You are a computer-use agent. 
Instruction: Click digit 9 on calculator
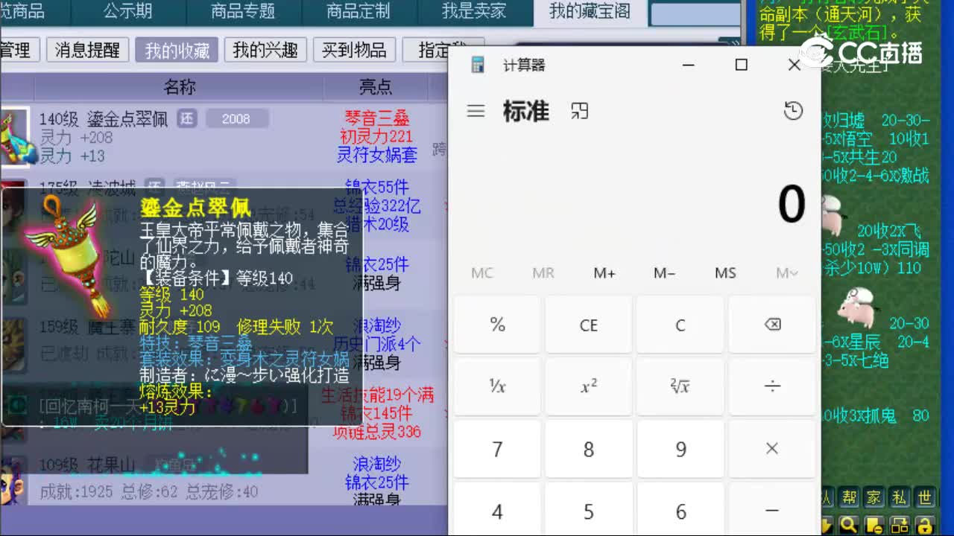coord(680,449)
